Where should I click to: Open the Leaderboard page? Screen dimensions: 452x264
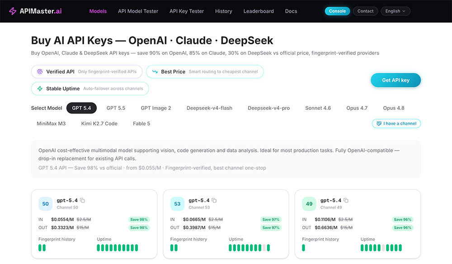[x=259, y=11]
